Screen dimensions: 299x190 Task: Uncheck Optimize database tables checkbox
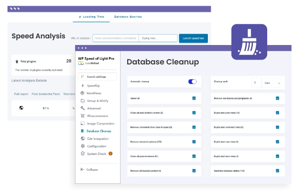tap(278, 171)
